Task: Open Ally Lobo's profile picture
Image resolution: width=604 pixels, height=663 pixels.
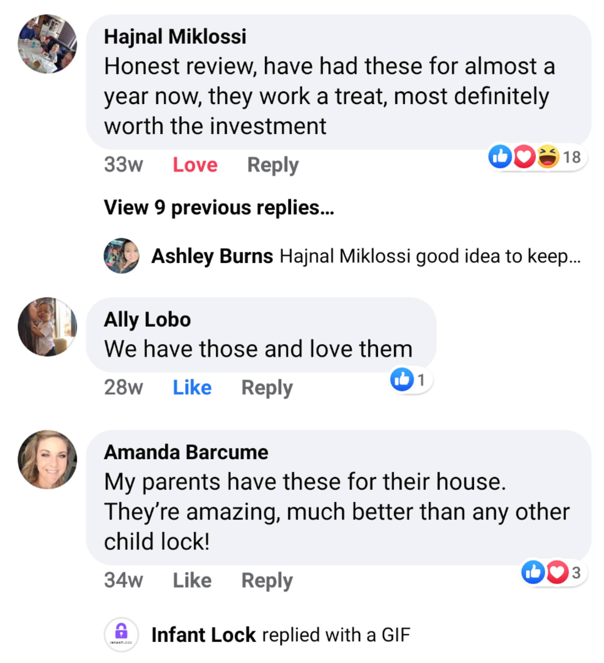Action: coord(47,327)
